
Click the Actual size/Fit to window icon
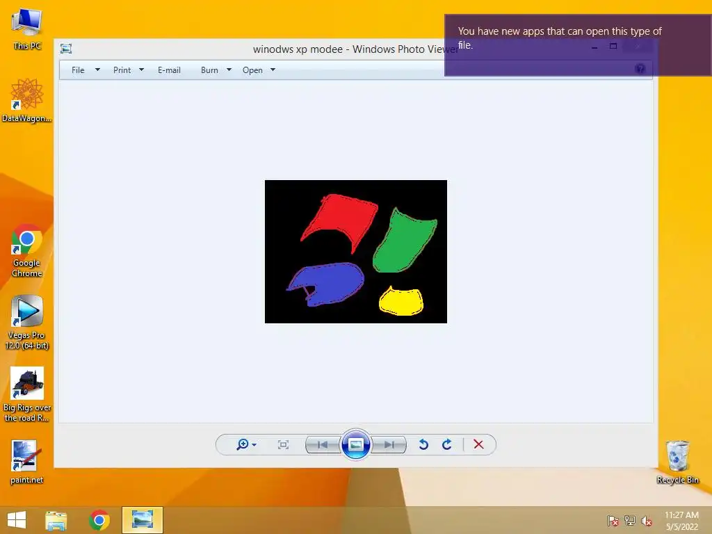pyautogui.click(x=283, y=444)
